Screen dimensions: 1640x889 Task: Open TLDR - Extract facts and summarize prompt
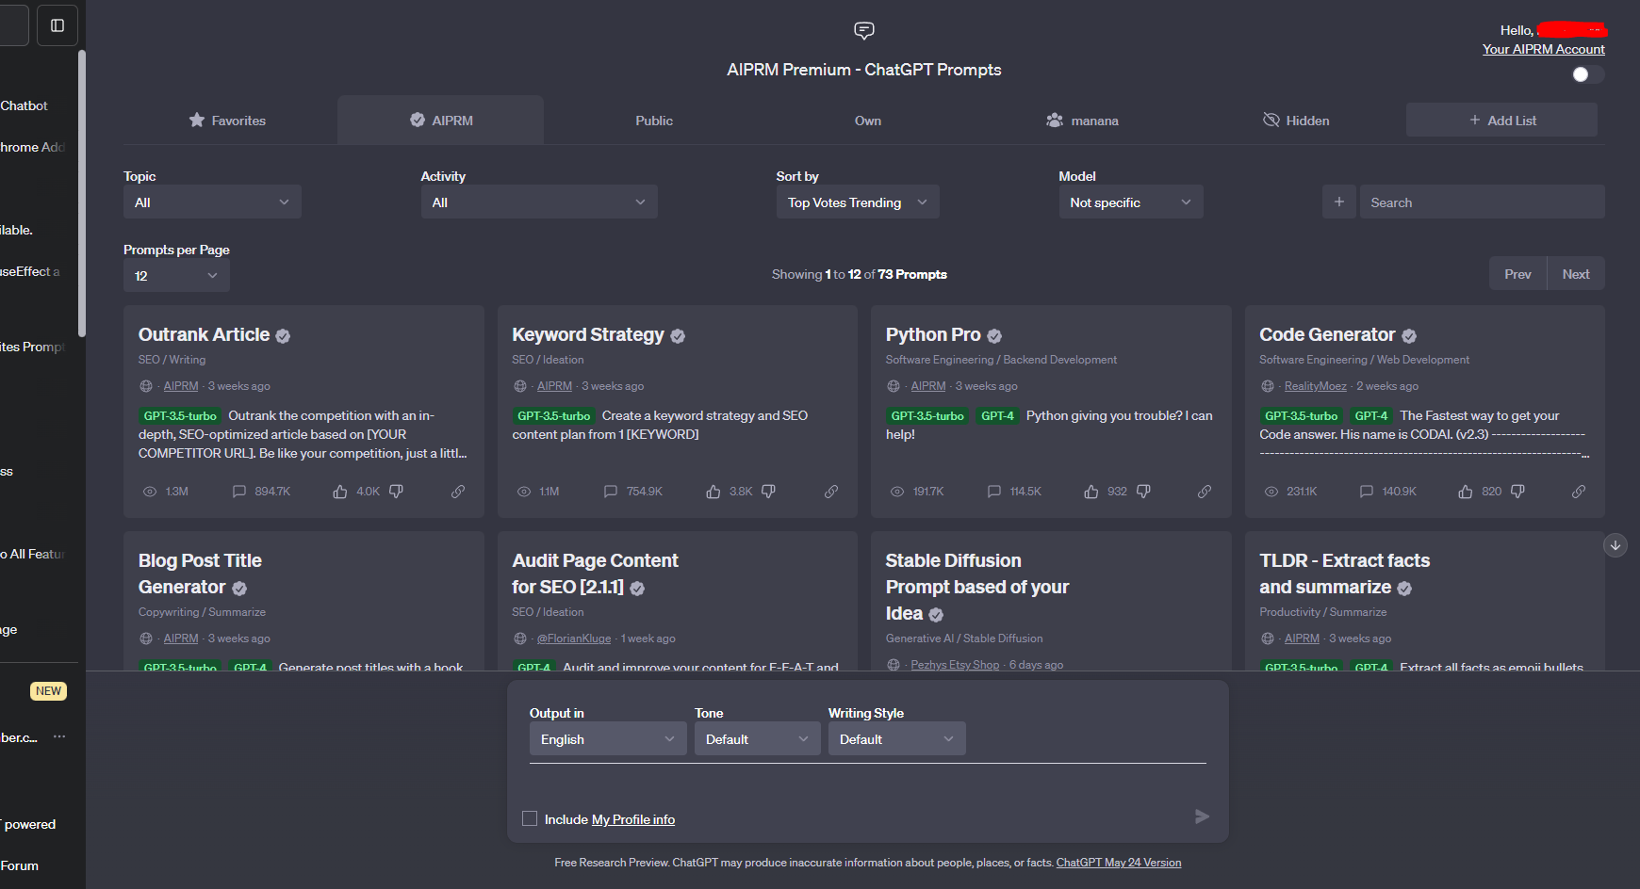[1345, 574]
